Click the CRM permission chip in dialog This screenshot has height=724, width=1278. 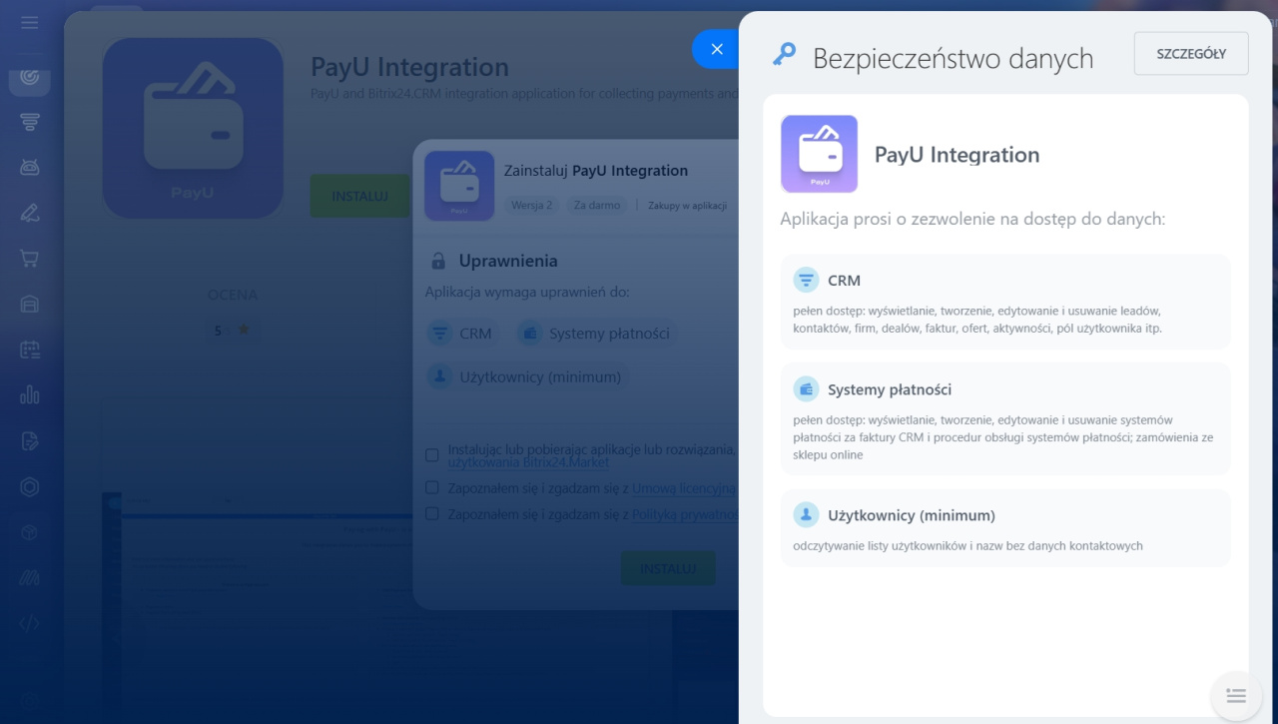[x=462, y=334]
